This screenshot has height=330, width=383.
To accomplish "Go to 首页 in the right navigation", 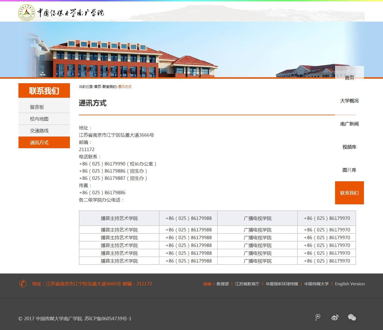I will pos(349,78).
